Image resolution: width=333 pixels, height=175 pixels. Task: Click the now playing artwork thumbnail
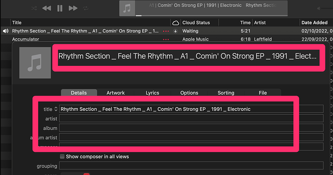[127, 9]
